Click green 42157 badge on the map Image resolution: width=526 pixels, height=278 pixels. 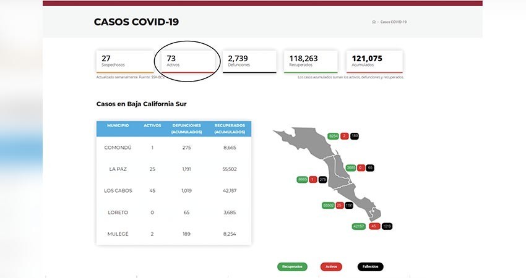pos(358,227)
